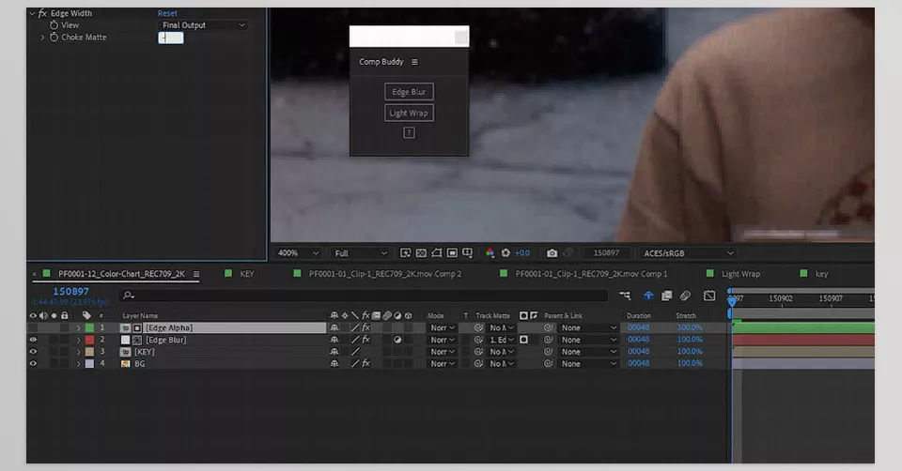902x471 pixels.
Task: Click the Edge Blur button in Comp Buddy
Action: 409,92
